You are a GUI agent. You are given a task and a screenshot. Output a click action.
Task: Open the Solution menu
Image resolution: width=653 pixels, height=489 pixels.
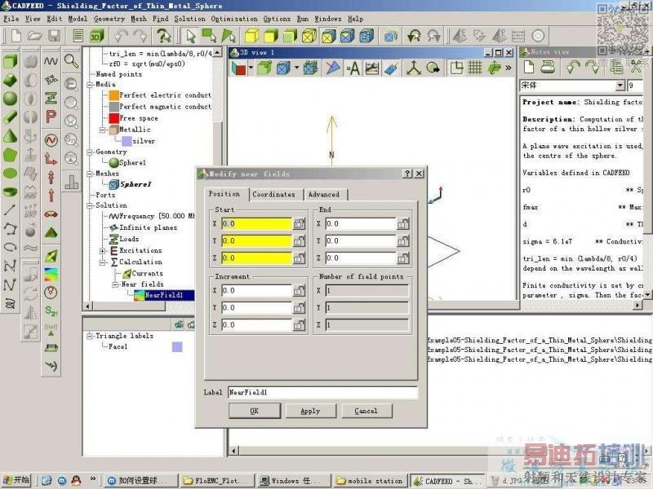pyautogui.click(x=189, y=19)
